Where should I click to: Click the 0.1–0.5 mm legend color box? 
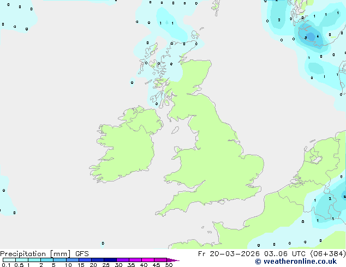[x=9, y=260]
